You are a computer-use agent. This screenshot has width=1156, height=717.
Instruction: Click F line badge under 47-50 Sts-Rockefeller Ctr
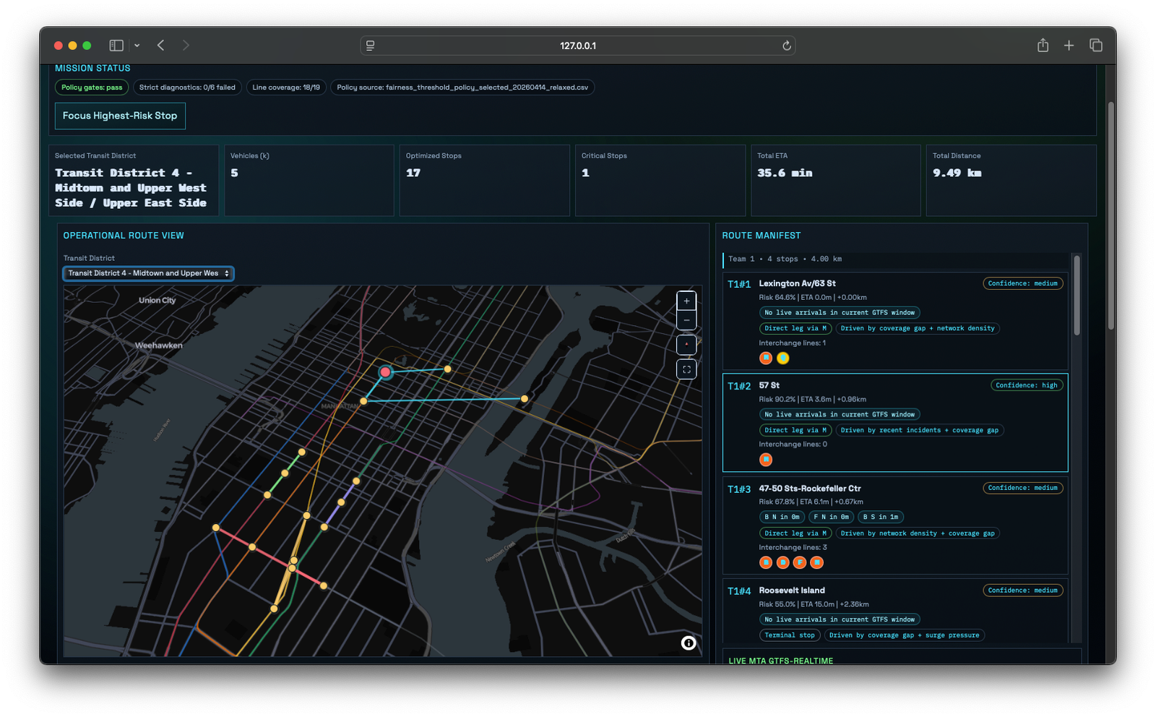pyautogui.click(x=800, y=562)
